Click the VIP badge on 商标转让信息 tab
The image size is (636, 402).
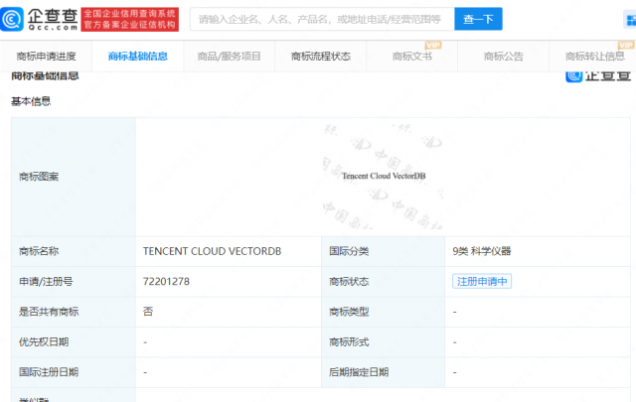coord(626,46)
